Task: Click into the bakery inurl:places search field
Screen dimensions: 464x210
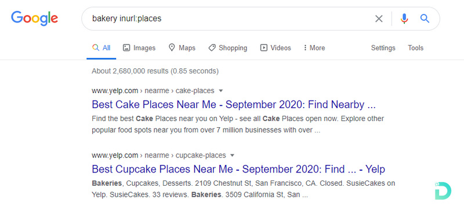Action: coord(225,19)
